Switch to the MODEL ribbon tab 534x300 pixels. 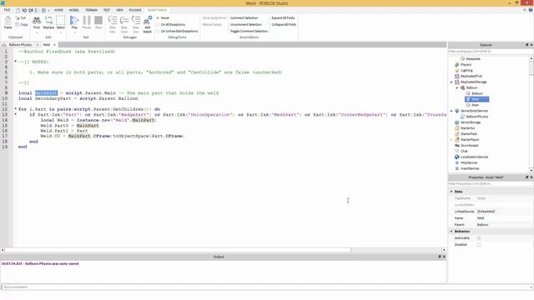click(74, 10)
